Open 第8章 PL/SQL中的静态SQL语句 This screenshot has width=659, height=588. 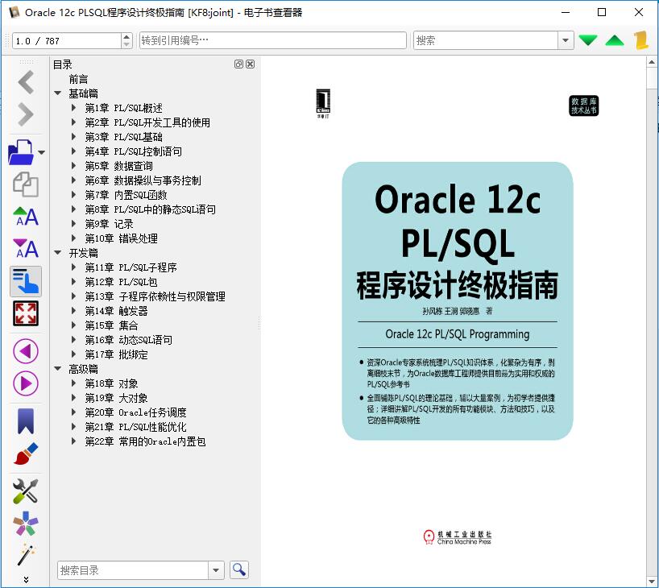[x=150, y=209]
